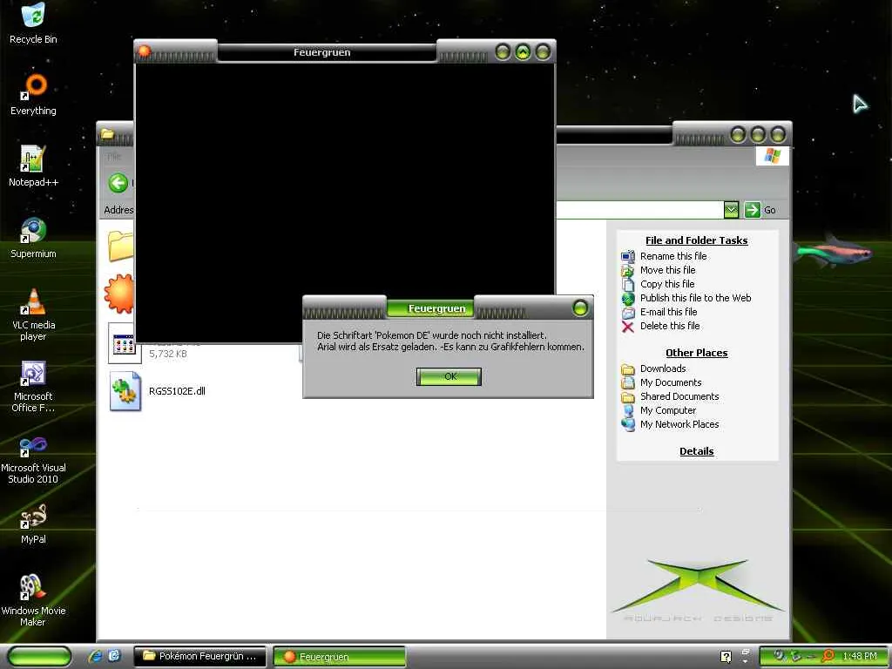The width and height of the screenshot is (892, 669).
Task: Click the Start button on taskbar
Action: click(40, 657)
